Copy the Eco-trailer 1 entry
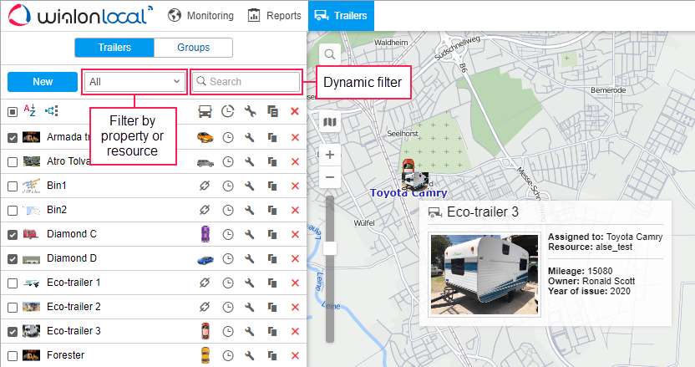695x367 pixels. tap(272, 283)
